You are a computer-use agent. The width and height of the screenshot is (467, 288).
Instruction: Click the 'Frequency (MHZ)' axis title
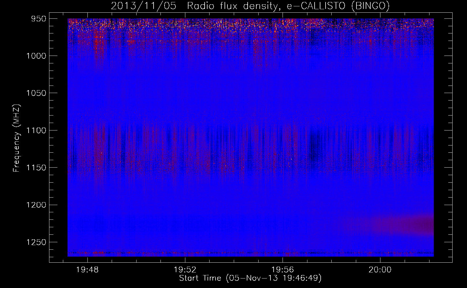click(16, 138)
